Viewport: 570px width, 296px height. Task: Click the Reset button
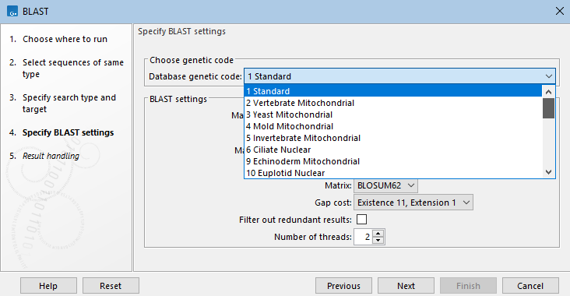click(x=111, y=286)
